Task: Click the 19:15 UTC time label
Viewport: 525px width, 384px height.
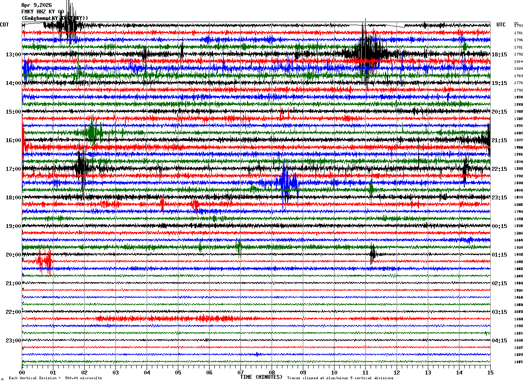Action: [499, 83]
